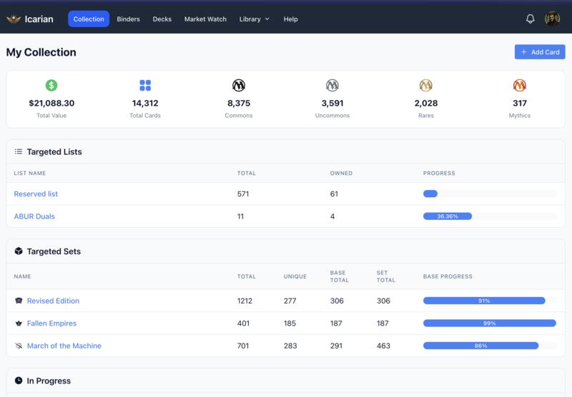Click the PROGRESS column header in Targeted Lists
Viewport: 572px width, 397px height.
point(439,173)
